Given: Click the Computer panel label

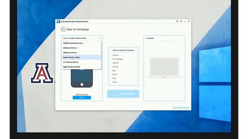Looking at the screenshot, I should [150, 38].
